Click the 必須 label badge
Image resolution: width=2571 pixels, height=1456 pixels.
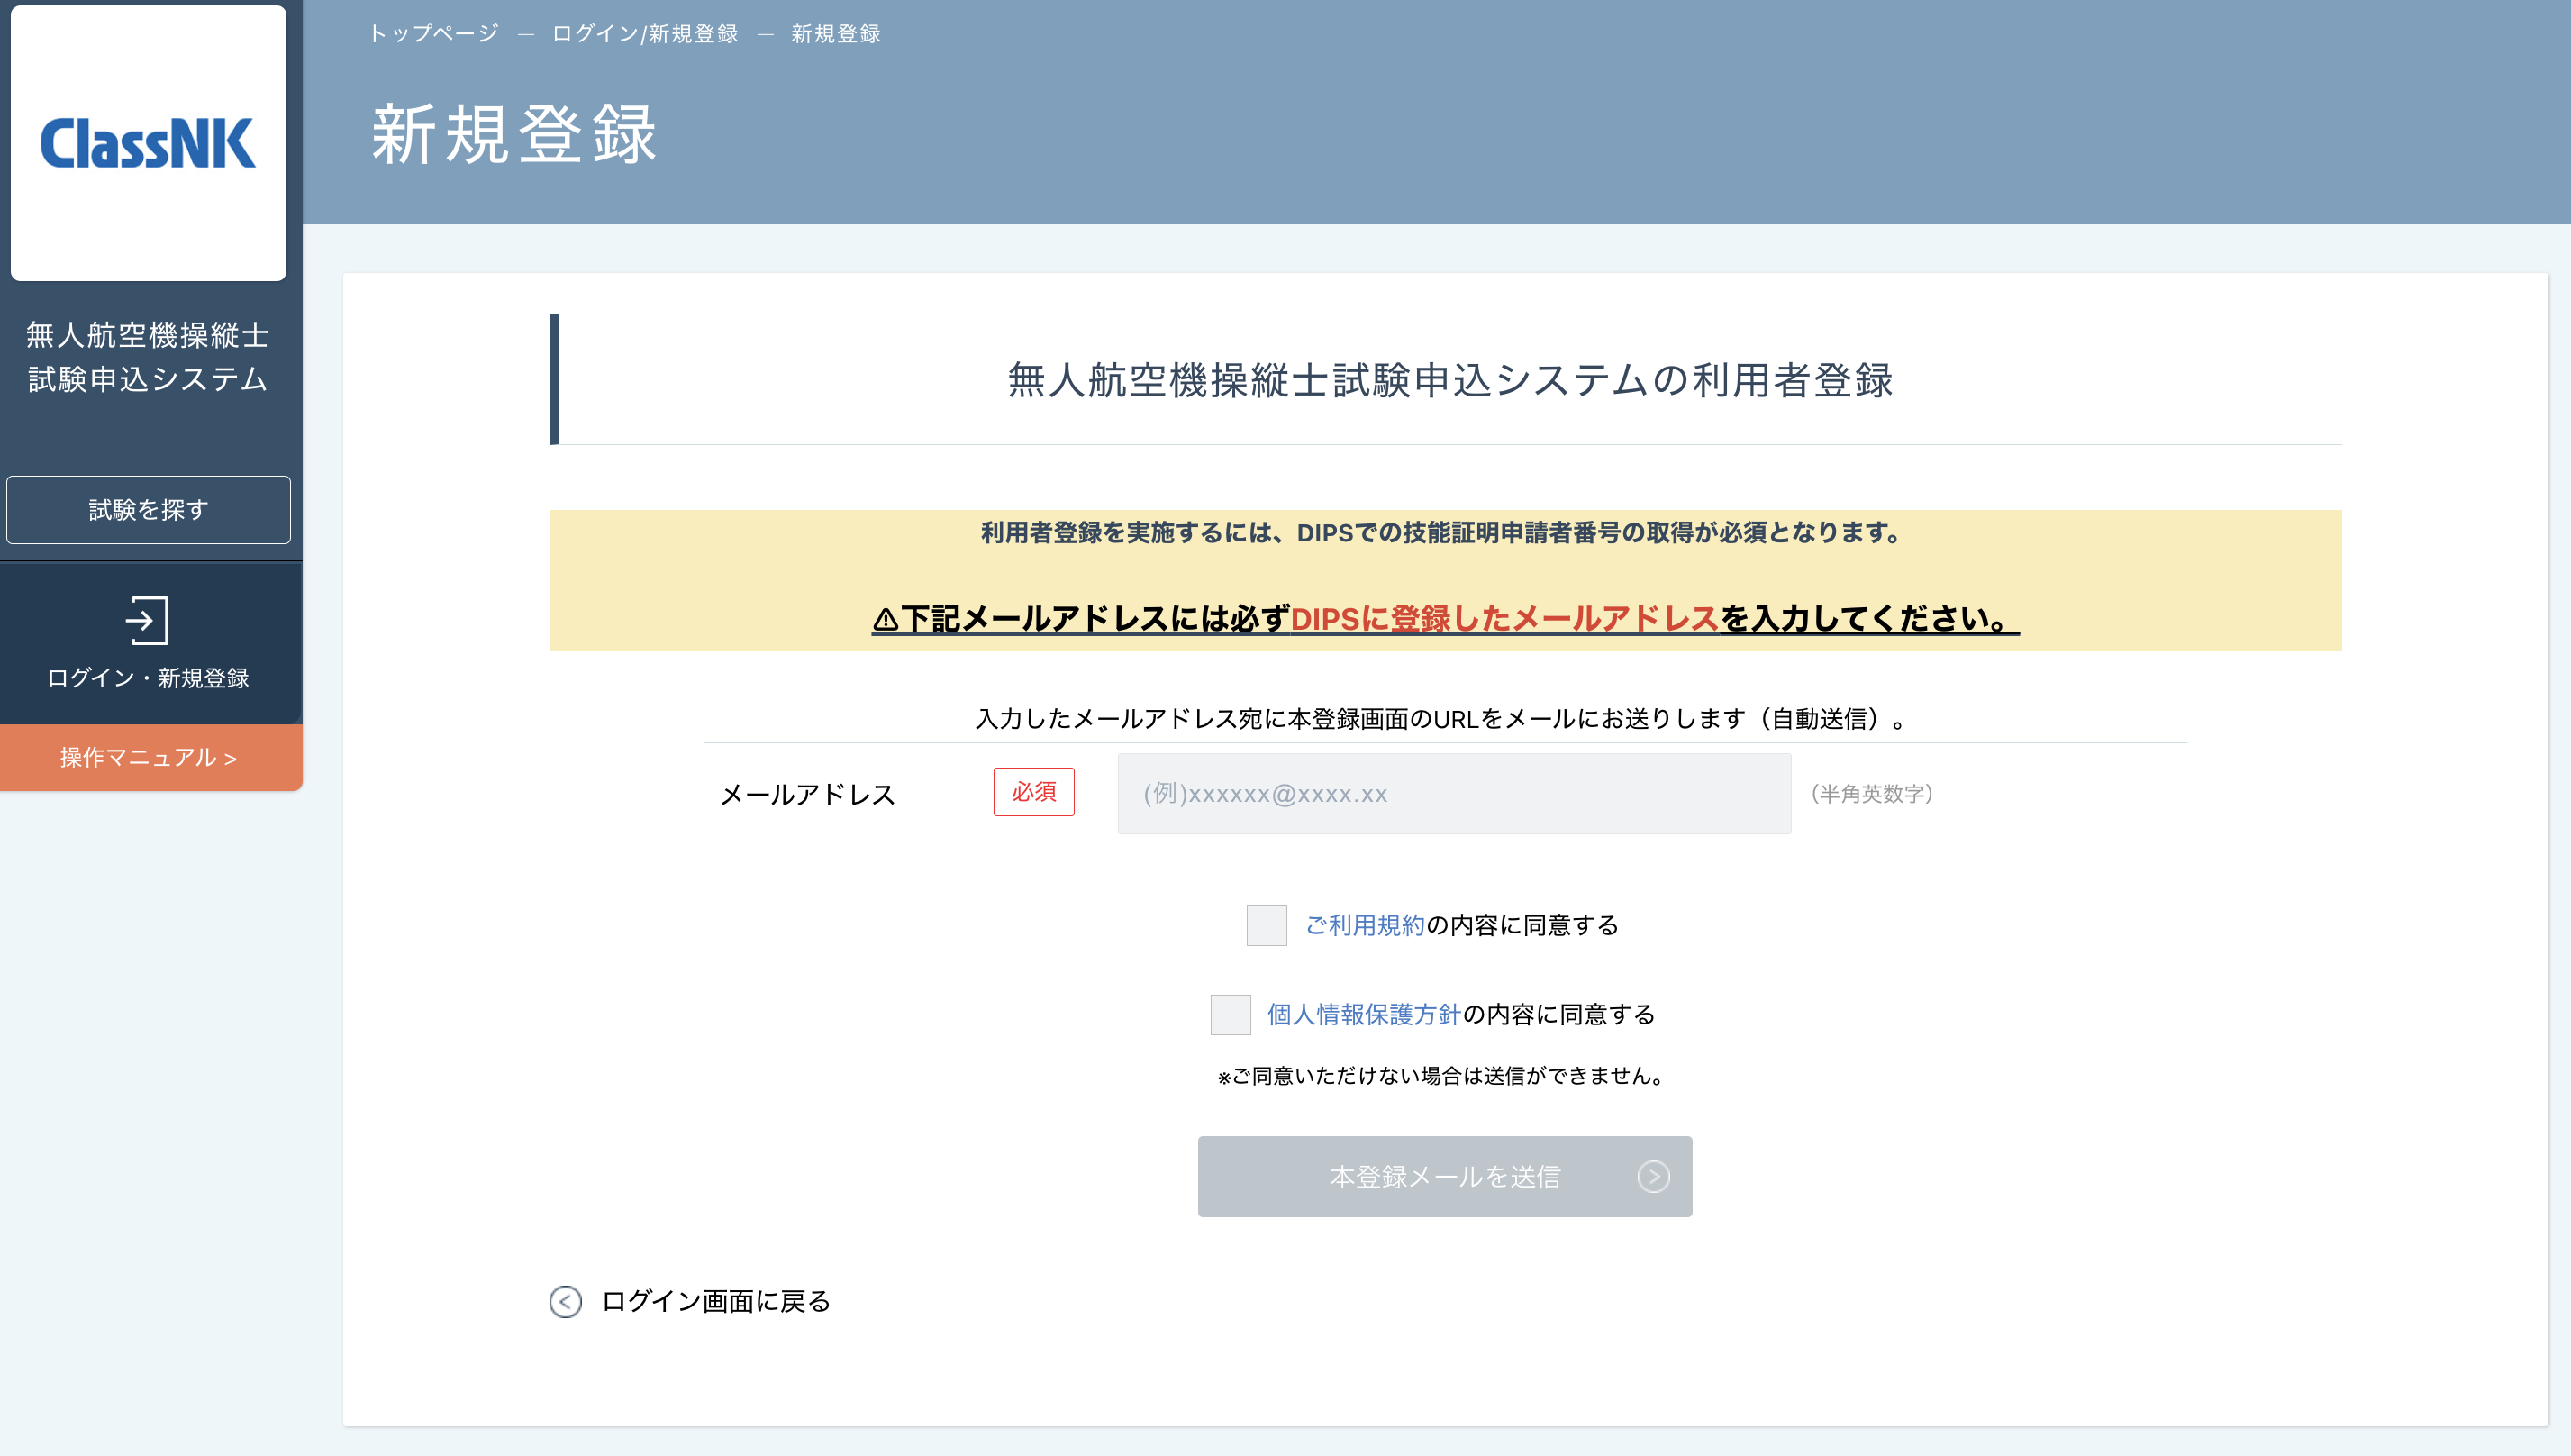[1033, 792]
